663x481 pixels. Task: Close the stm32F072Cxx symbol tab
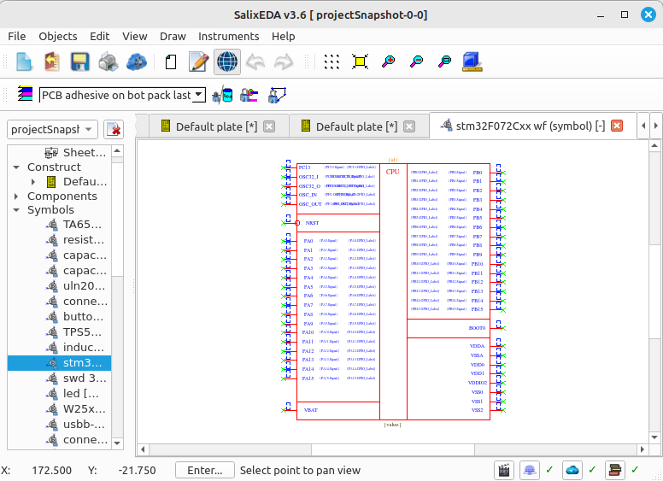[x=617, y=126]
